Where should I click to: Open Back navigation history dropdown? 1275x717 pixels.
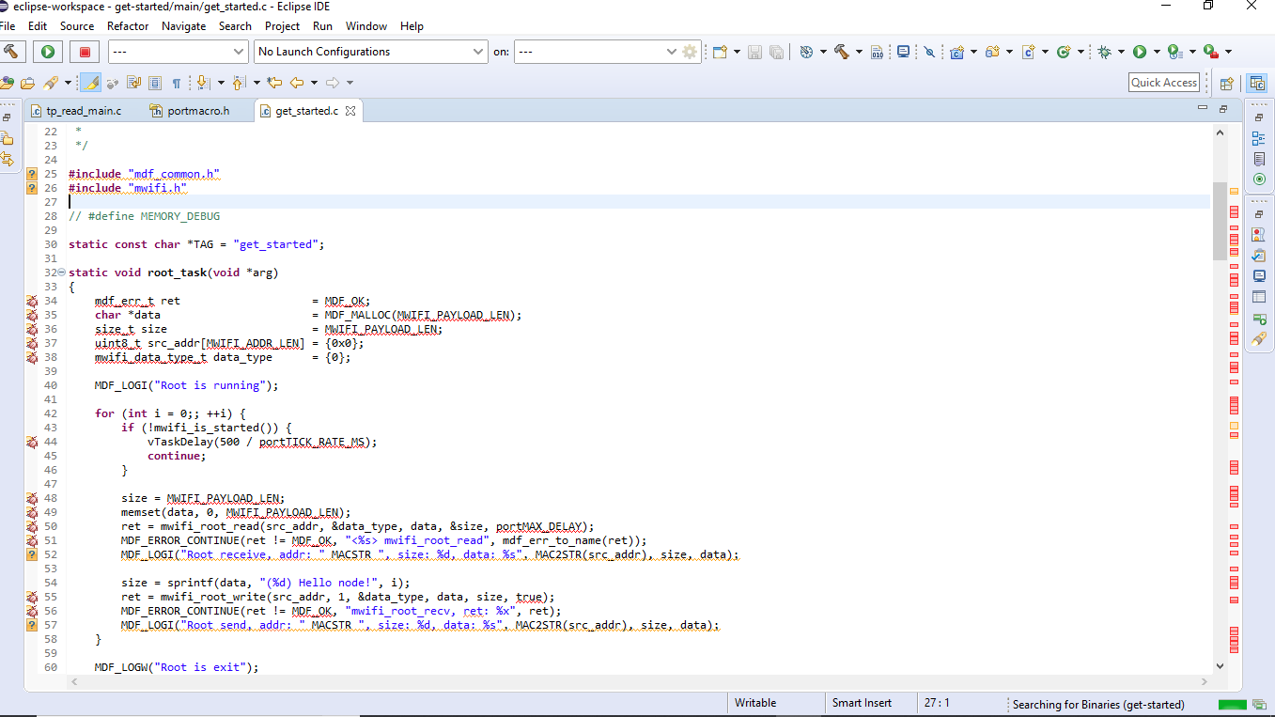(315, 83)
